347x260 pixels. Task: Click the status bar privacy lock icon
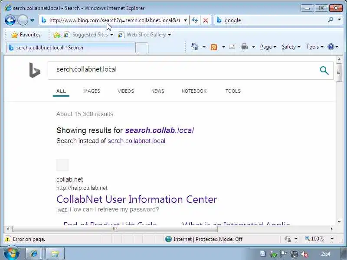[x=288, y=239]
